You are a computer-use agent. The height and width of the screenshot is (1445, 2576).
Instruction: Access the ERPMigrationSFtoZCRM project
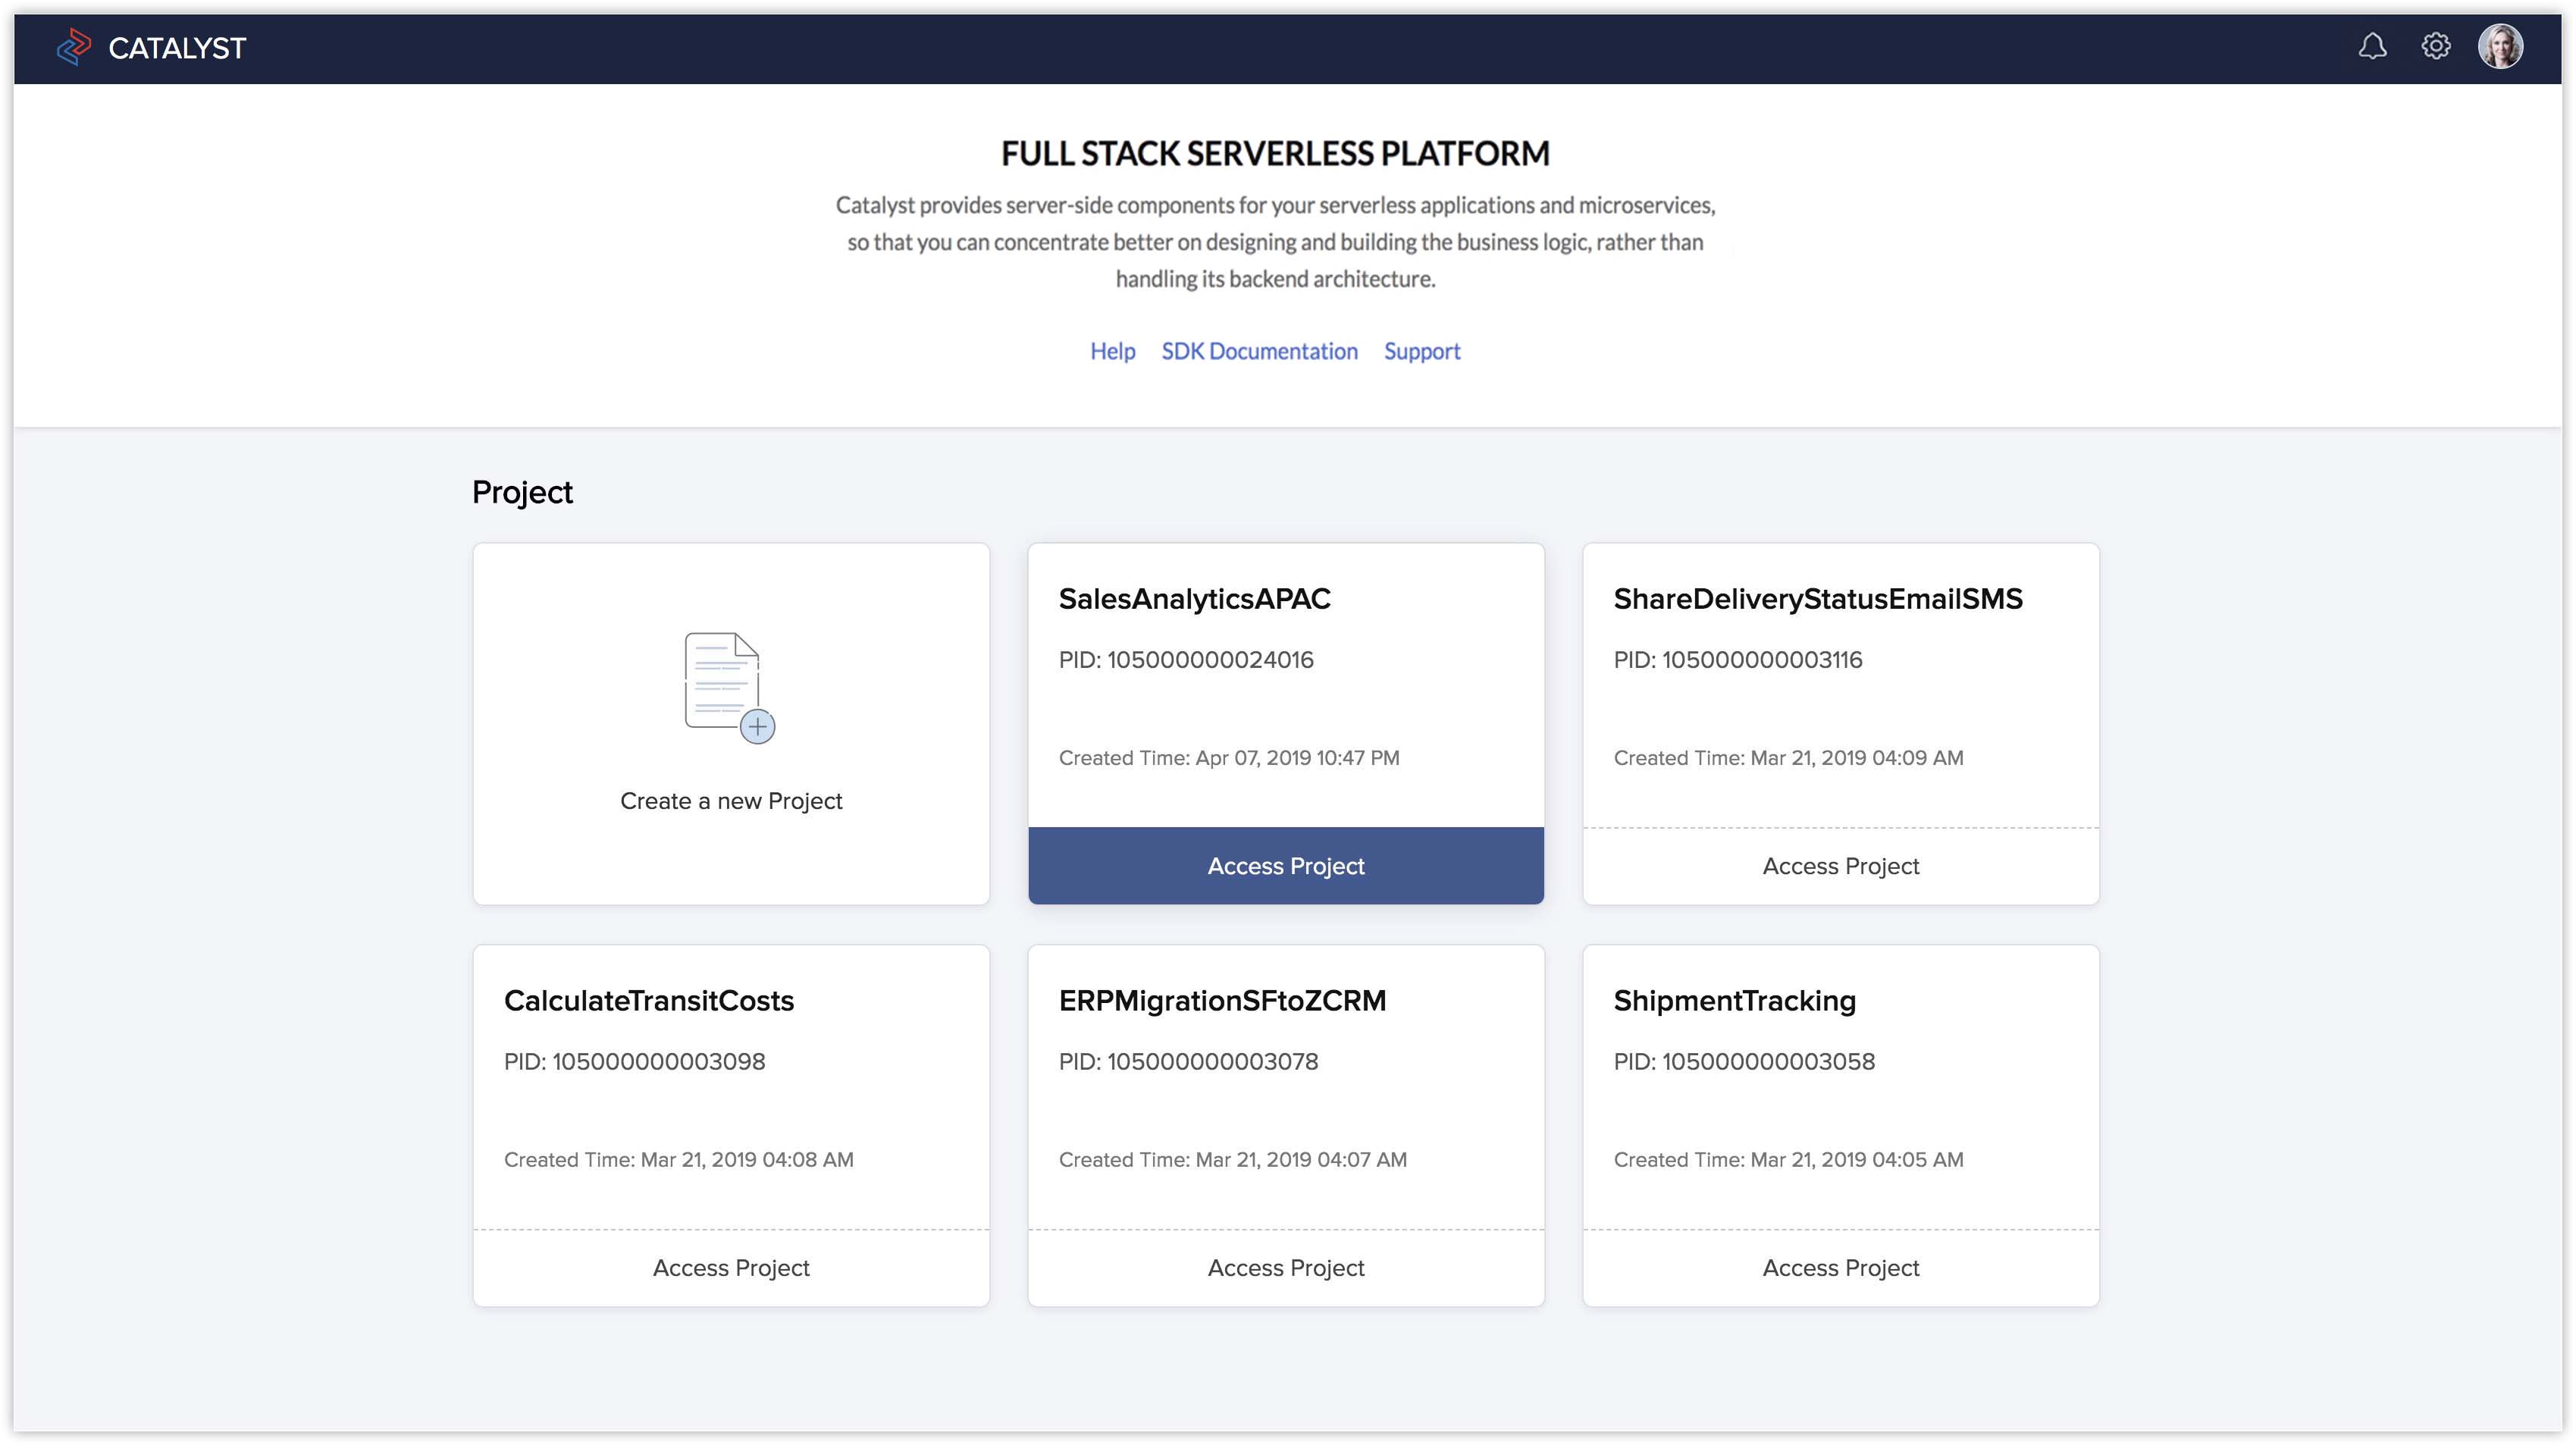[1286, 1268]
